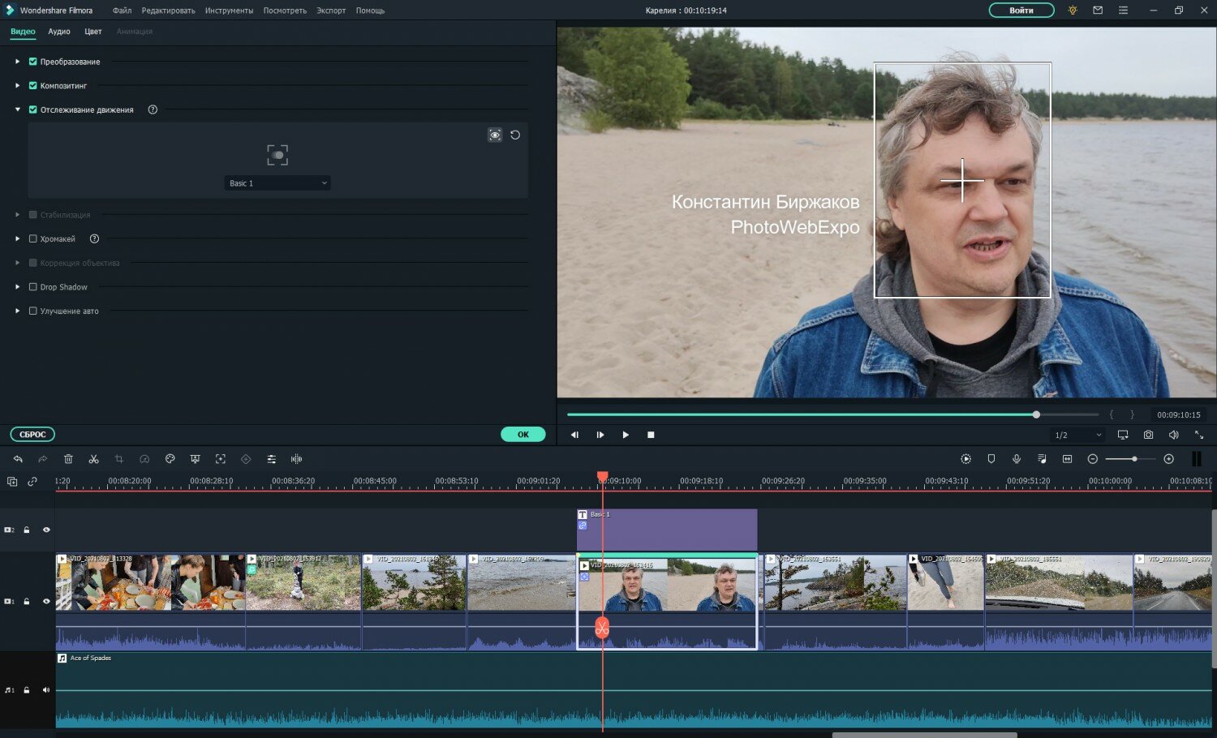Screen dimensions: 1217x738
Task: Open the color palette tool icon
Action: [x=170, y=459]
